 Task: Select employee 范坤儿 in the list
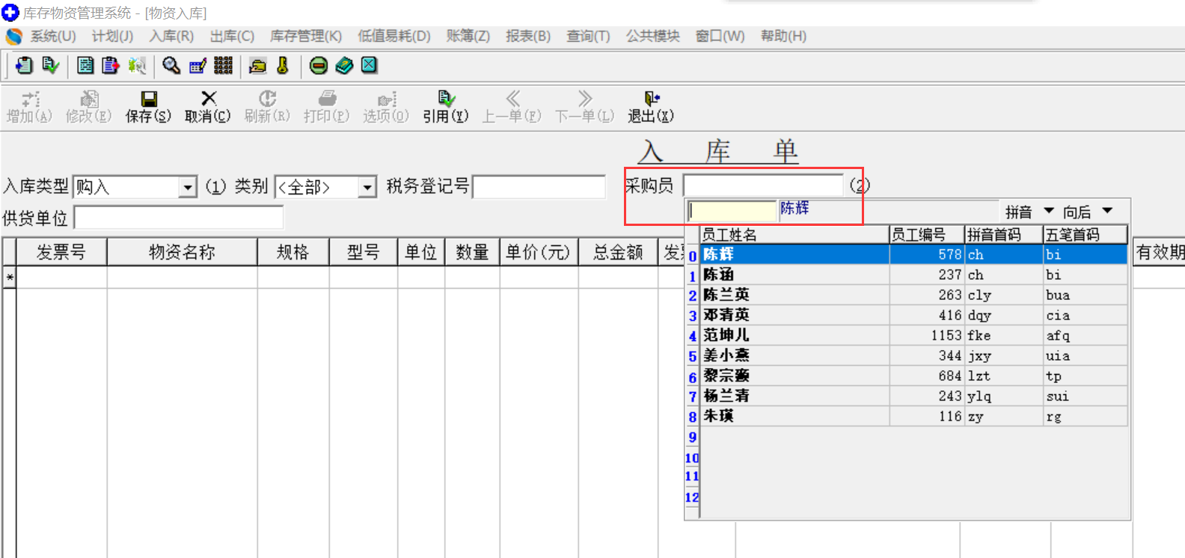tap(913, 336)
